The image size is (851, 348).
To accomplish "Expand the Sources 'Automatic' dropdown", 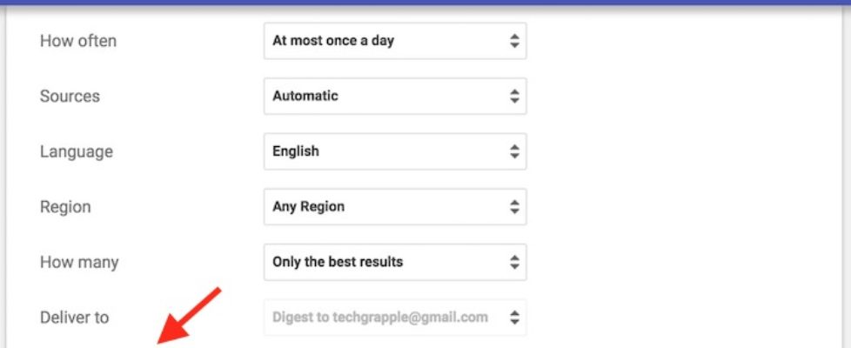I will [x=394, y=96].
